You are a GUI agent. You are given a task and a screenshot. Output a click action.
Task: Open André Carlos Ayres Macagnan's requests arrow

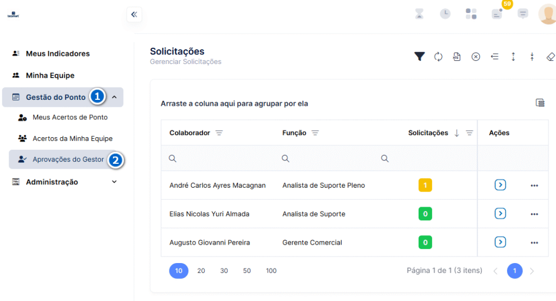point(500,185)
